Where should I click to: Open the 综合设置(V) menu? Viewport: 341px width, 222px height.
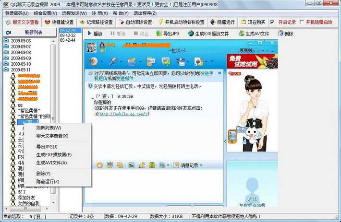[x=45, y=13]
